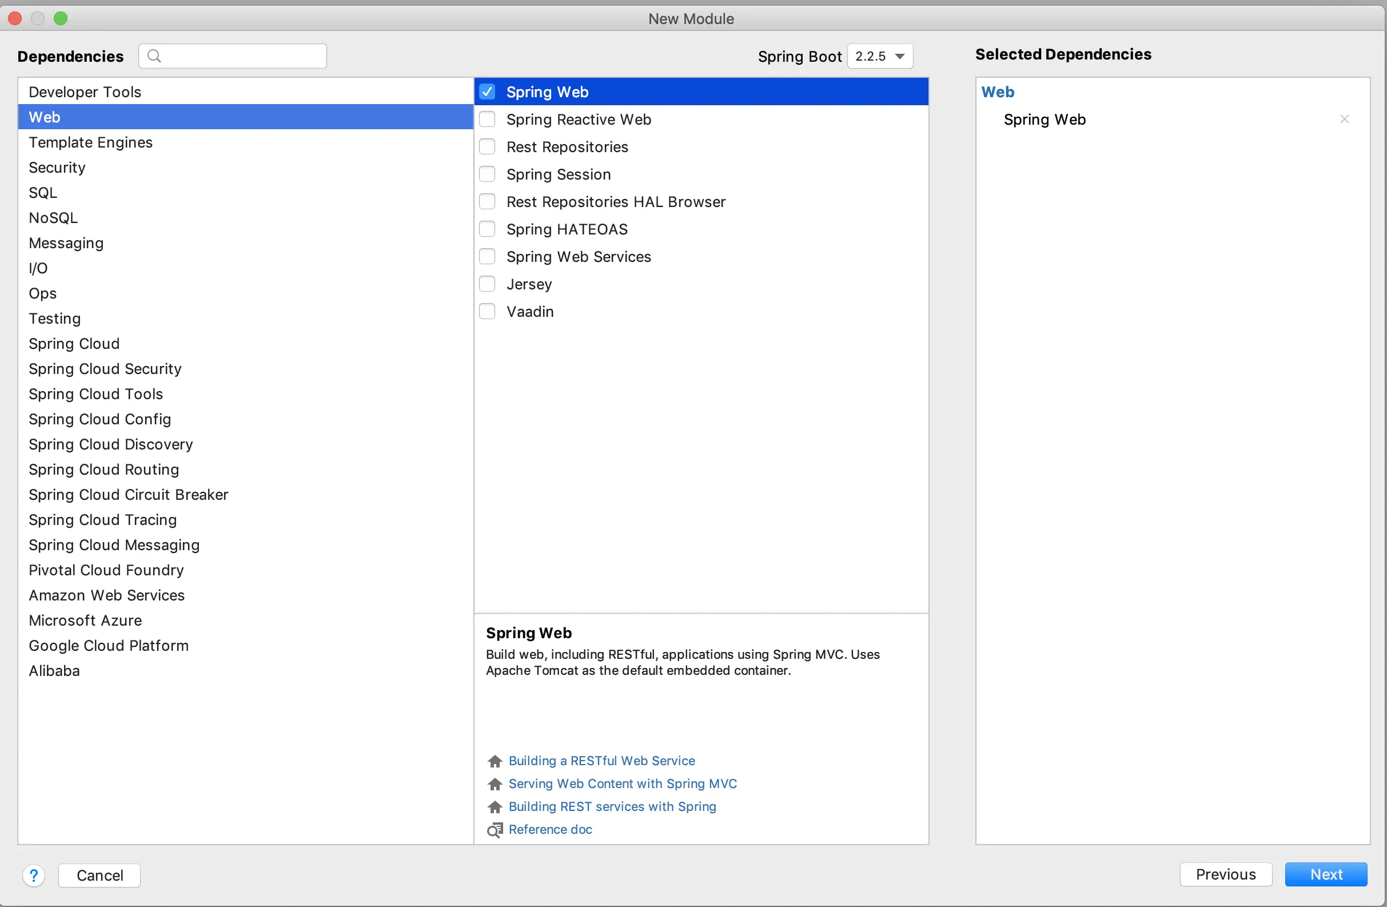Open the Reference doc link
The image size is (1387, 907).
(x=550, y=829)
